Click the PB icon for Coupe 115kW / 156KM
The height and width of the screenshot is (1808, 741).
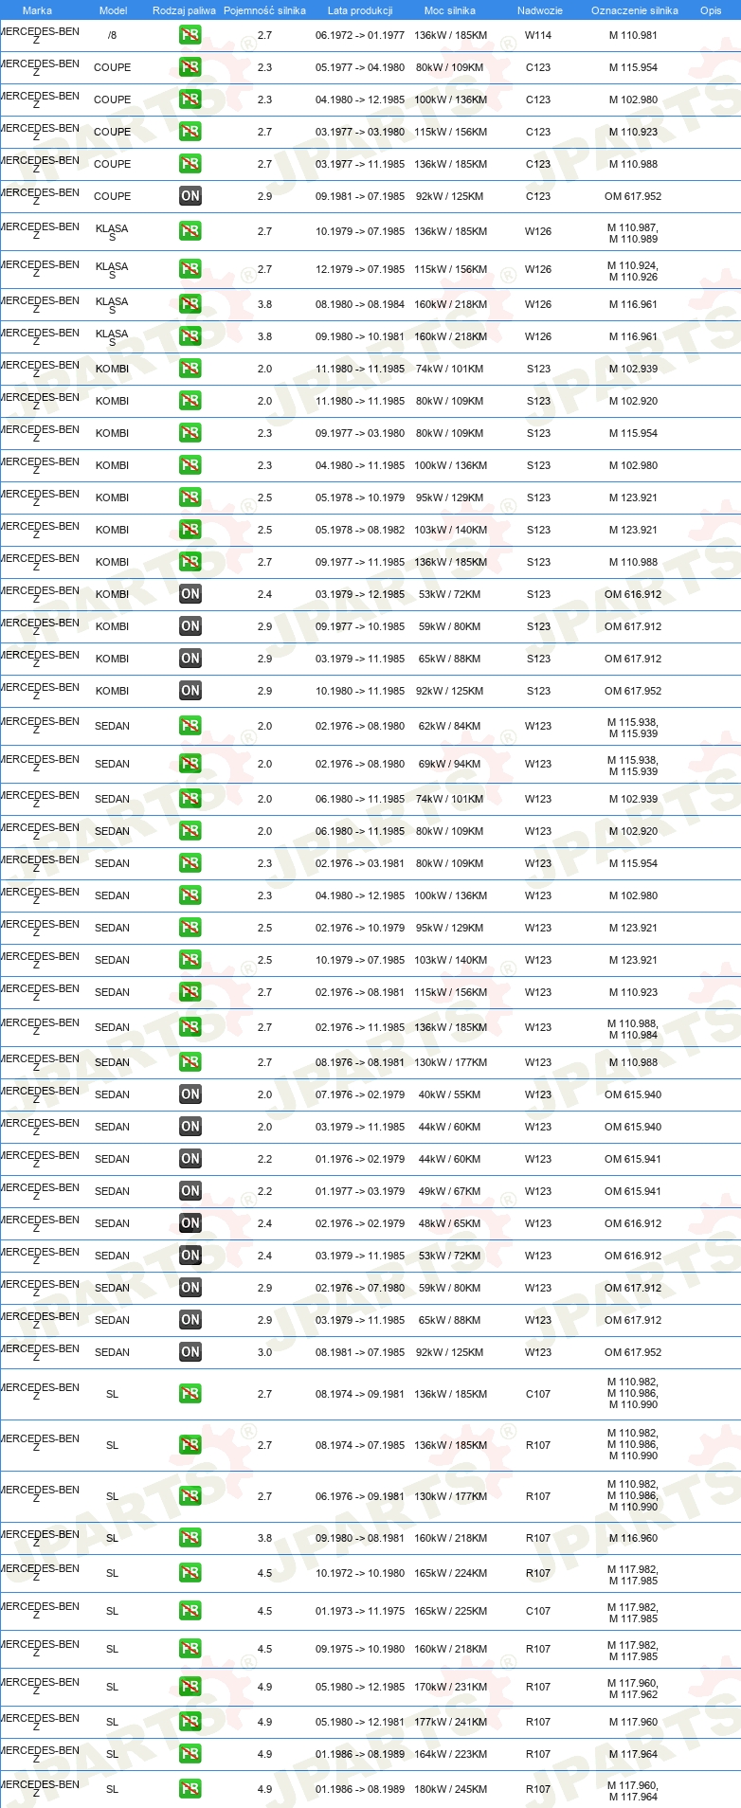point(190,132)
